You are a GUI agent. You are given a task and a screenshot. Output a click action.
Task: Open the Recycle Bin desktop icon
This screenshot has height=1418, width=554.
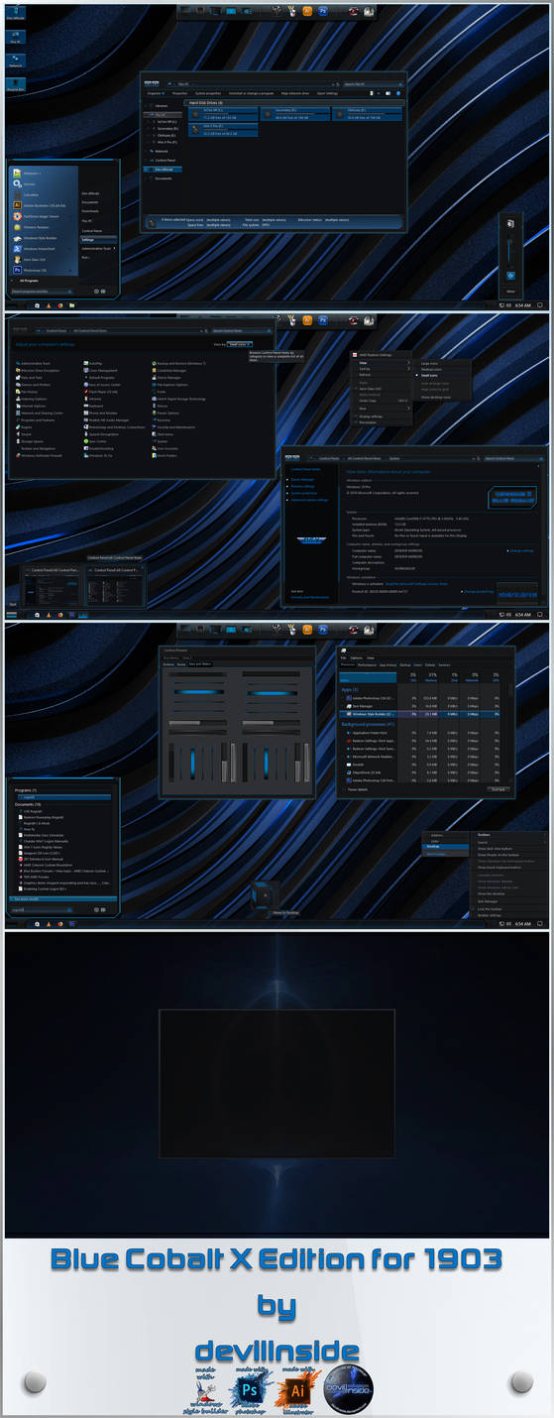point(15,85)
